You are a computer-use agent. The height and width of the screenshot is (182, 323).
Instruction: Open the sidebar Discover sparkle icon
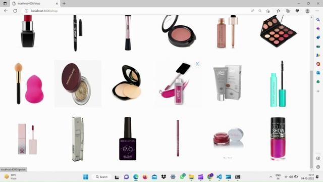(318, 29)
